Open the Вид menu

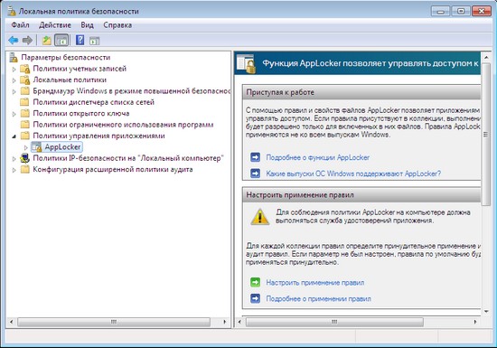(x=87, y=25)
